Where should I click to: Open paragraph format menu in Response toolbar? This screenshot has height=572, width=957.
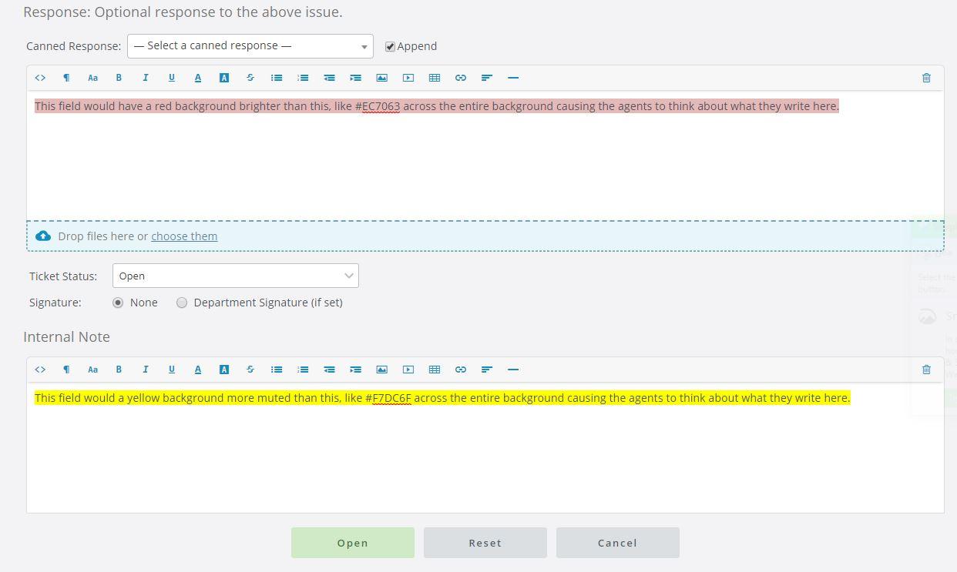coord(66,78)
